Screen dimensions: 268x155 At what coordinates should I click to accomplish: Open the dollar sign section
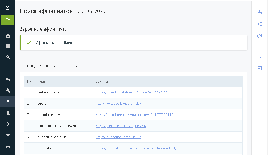tap(8, 124)
